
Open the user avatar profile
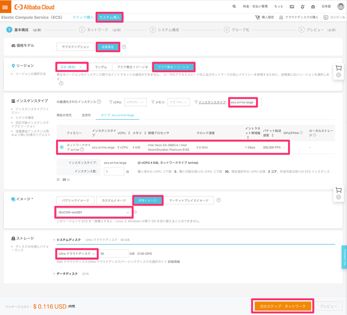340,7
